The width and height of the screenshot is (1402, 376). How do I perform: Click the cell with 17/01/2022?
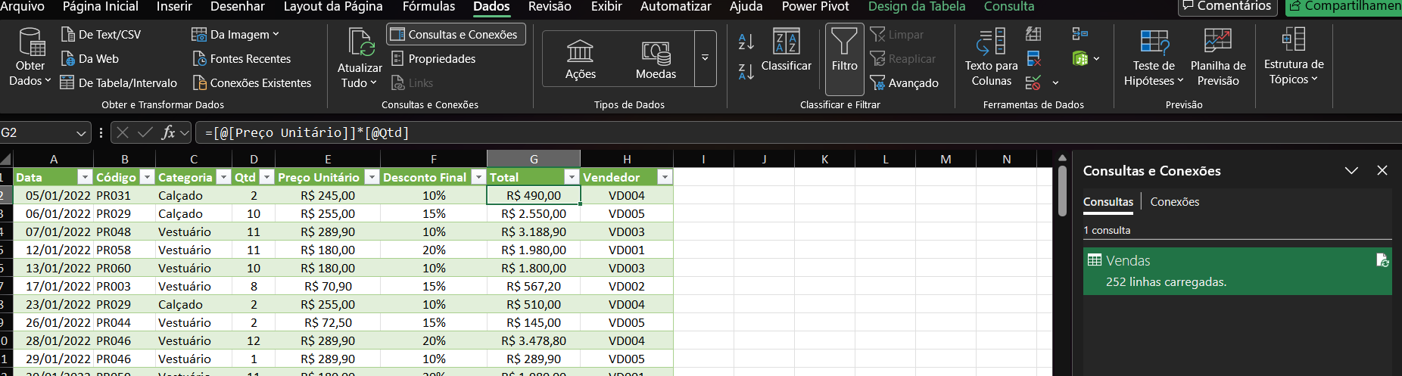click(x=54, y=286)
